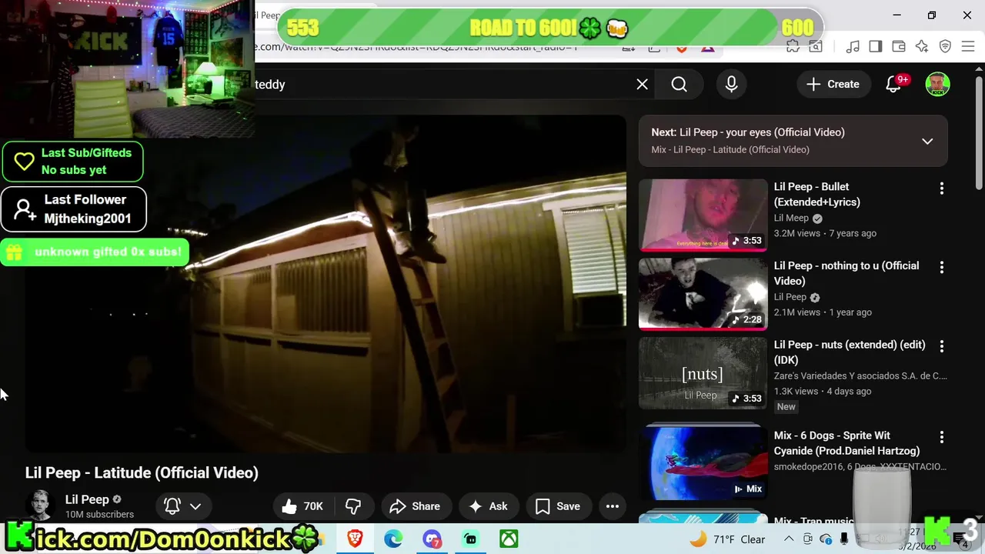The image size is (985, 554).
Task: Open subscription notification bell dropdown
Action: tap(183, 506)
